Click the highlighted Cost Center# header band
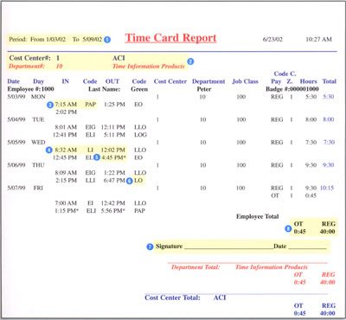This screenshot has height=320, width=346. (x=98, y=62)
